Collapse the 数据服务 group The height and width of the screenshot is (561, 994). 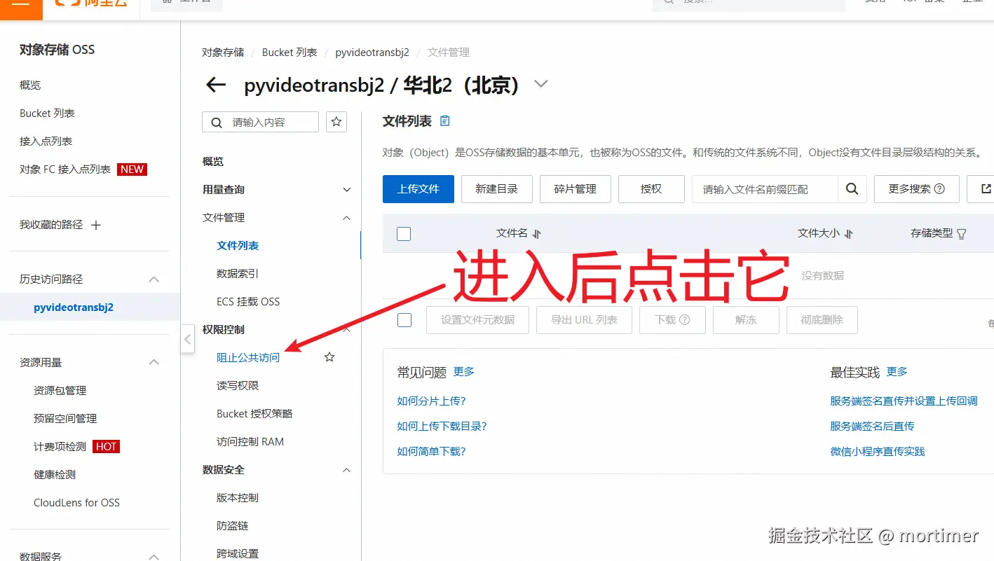click(154, 556)
